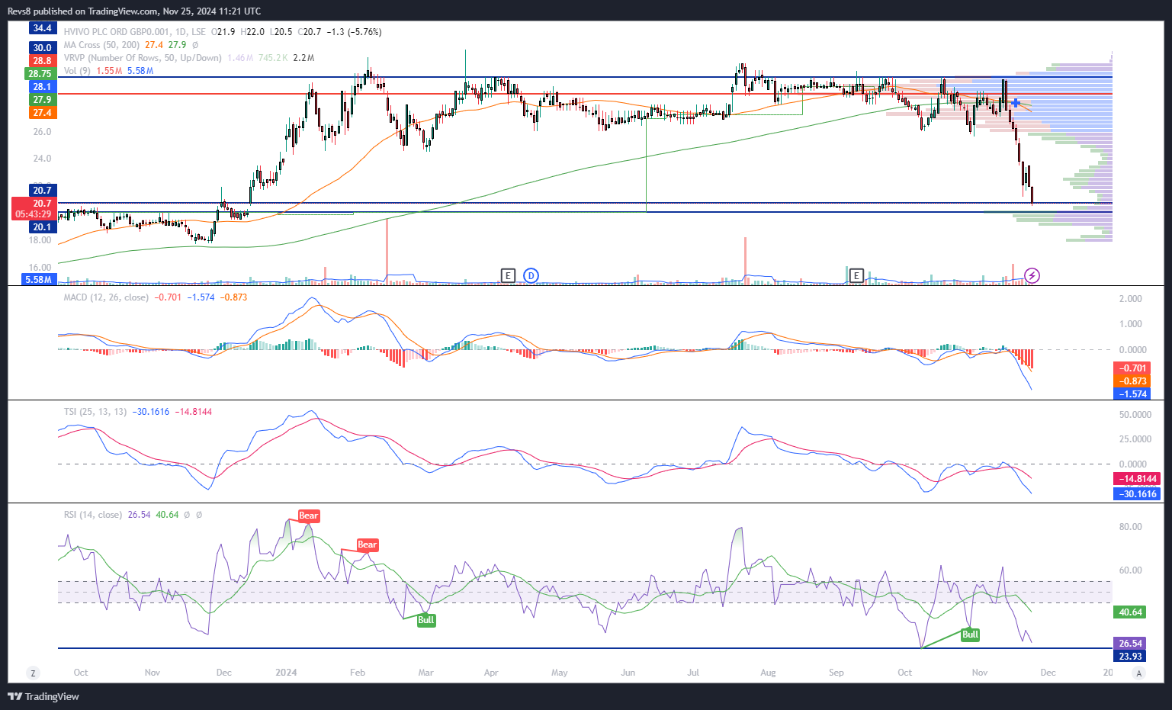Click the 5.58M volume label
The height and width of the screenshot is (710, 1172).
click(38, 280)
